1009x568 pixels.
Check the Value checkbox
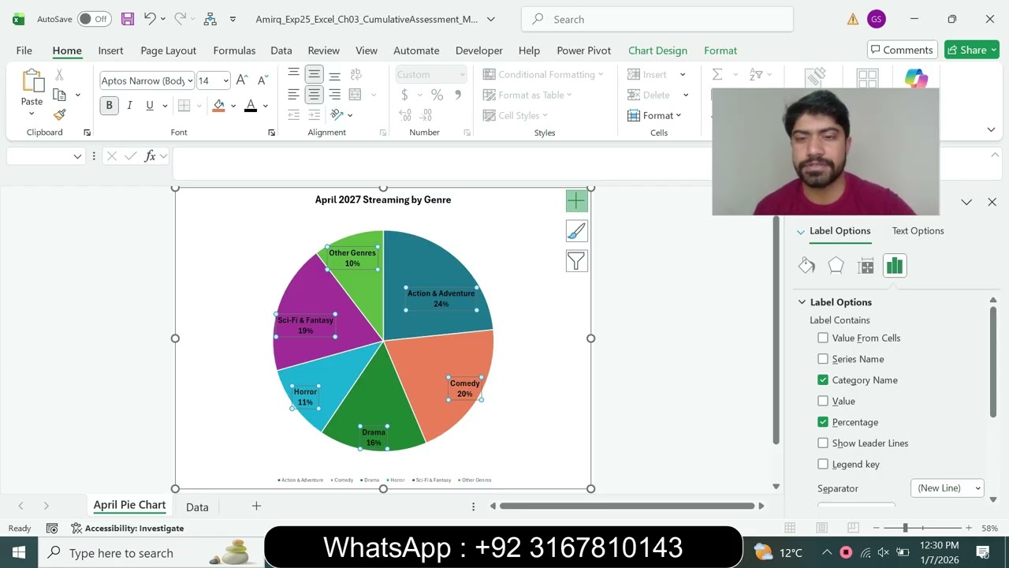pyautogui.click(x=823, y=401)
